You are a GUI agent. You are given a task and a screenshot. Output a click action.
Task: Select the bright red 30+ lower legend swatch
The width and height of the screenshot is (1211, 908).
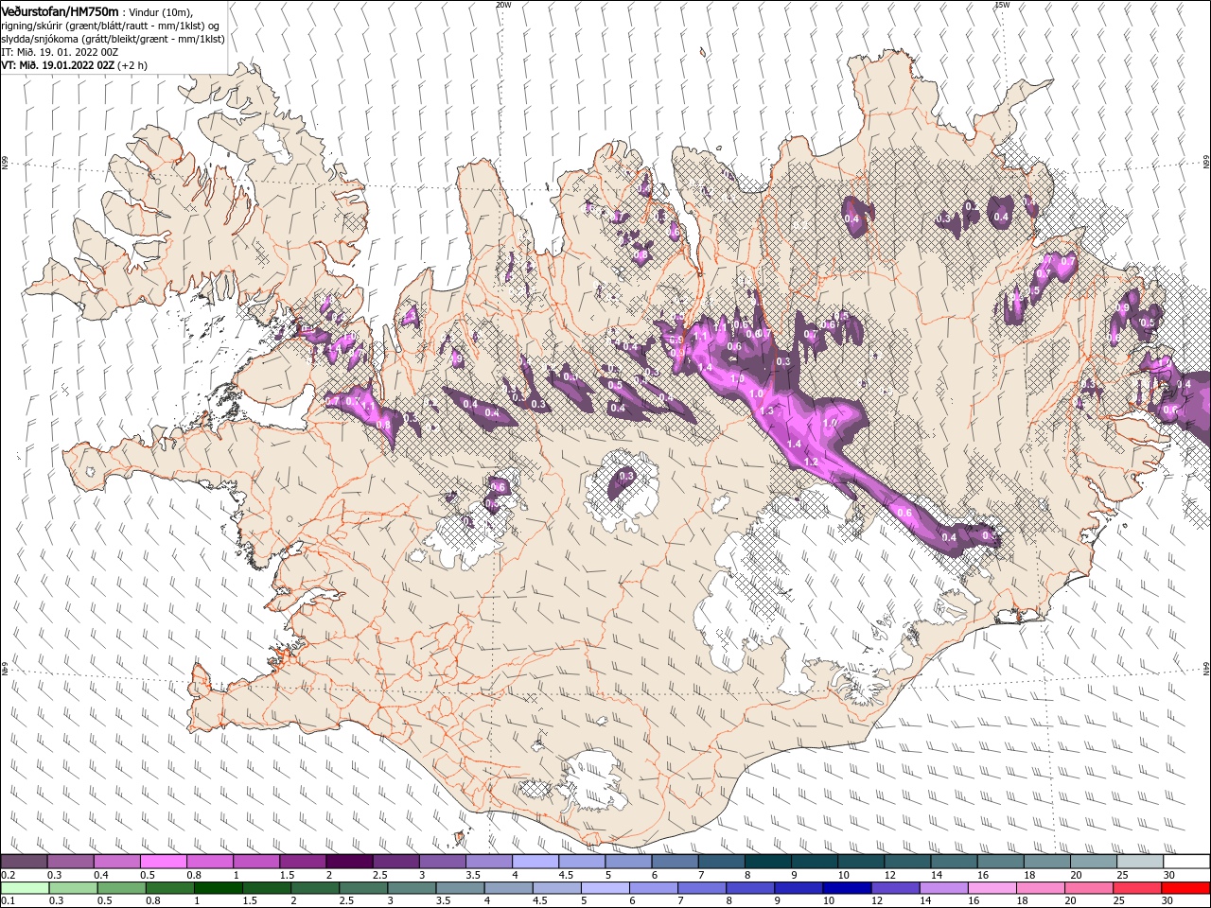click(x=1185, y=887)
